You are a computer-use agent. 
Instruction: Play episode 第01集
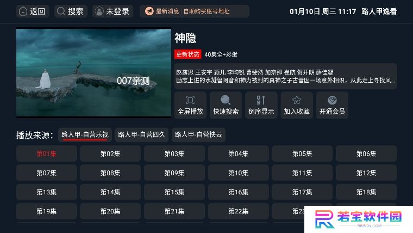pyautogui.click(x=47, y=154)
